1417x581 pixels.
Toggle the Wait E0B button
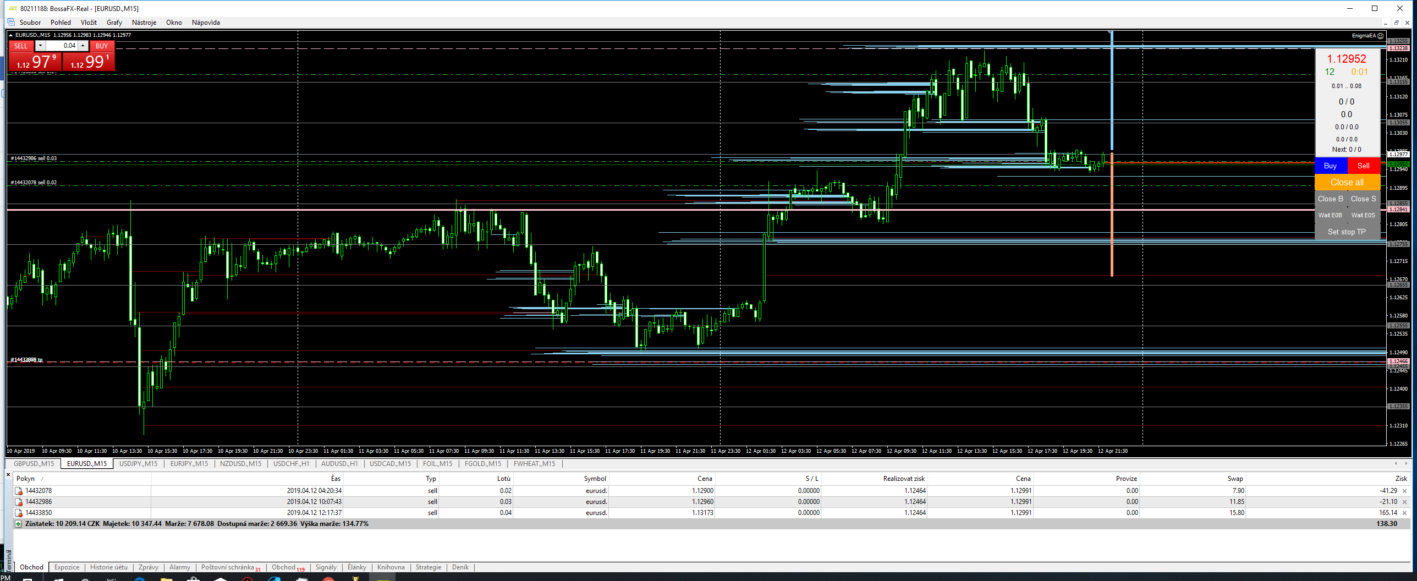point(1330,215)
